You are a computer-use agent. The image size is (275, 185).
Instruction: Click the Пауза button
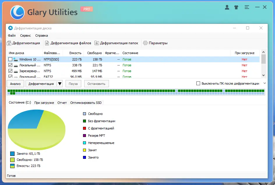(73, 84)
